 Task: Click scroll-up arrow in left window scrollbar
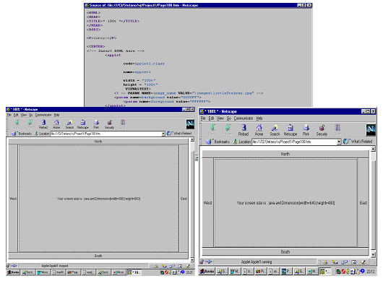[x=192, y=139]
